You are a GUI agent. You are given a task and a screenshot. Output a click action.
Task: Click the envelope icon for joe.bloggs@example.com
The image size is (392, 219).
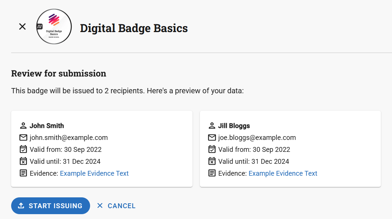point(212,138)
